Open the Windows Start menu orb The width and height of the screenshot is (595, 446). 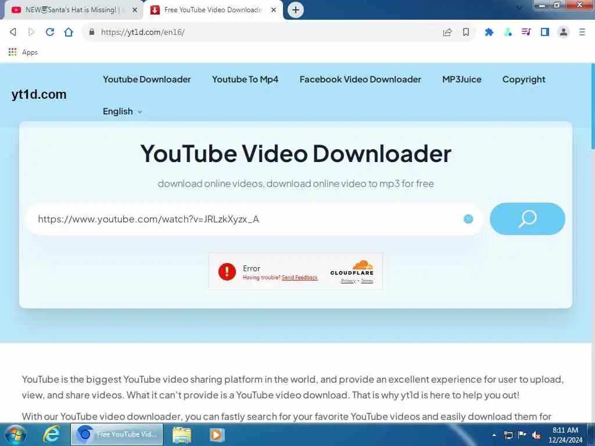[16, 434]
